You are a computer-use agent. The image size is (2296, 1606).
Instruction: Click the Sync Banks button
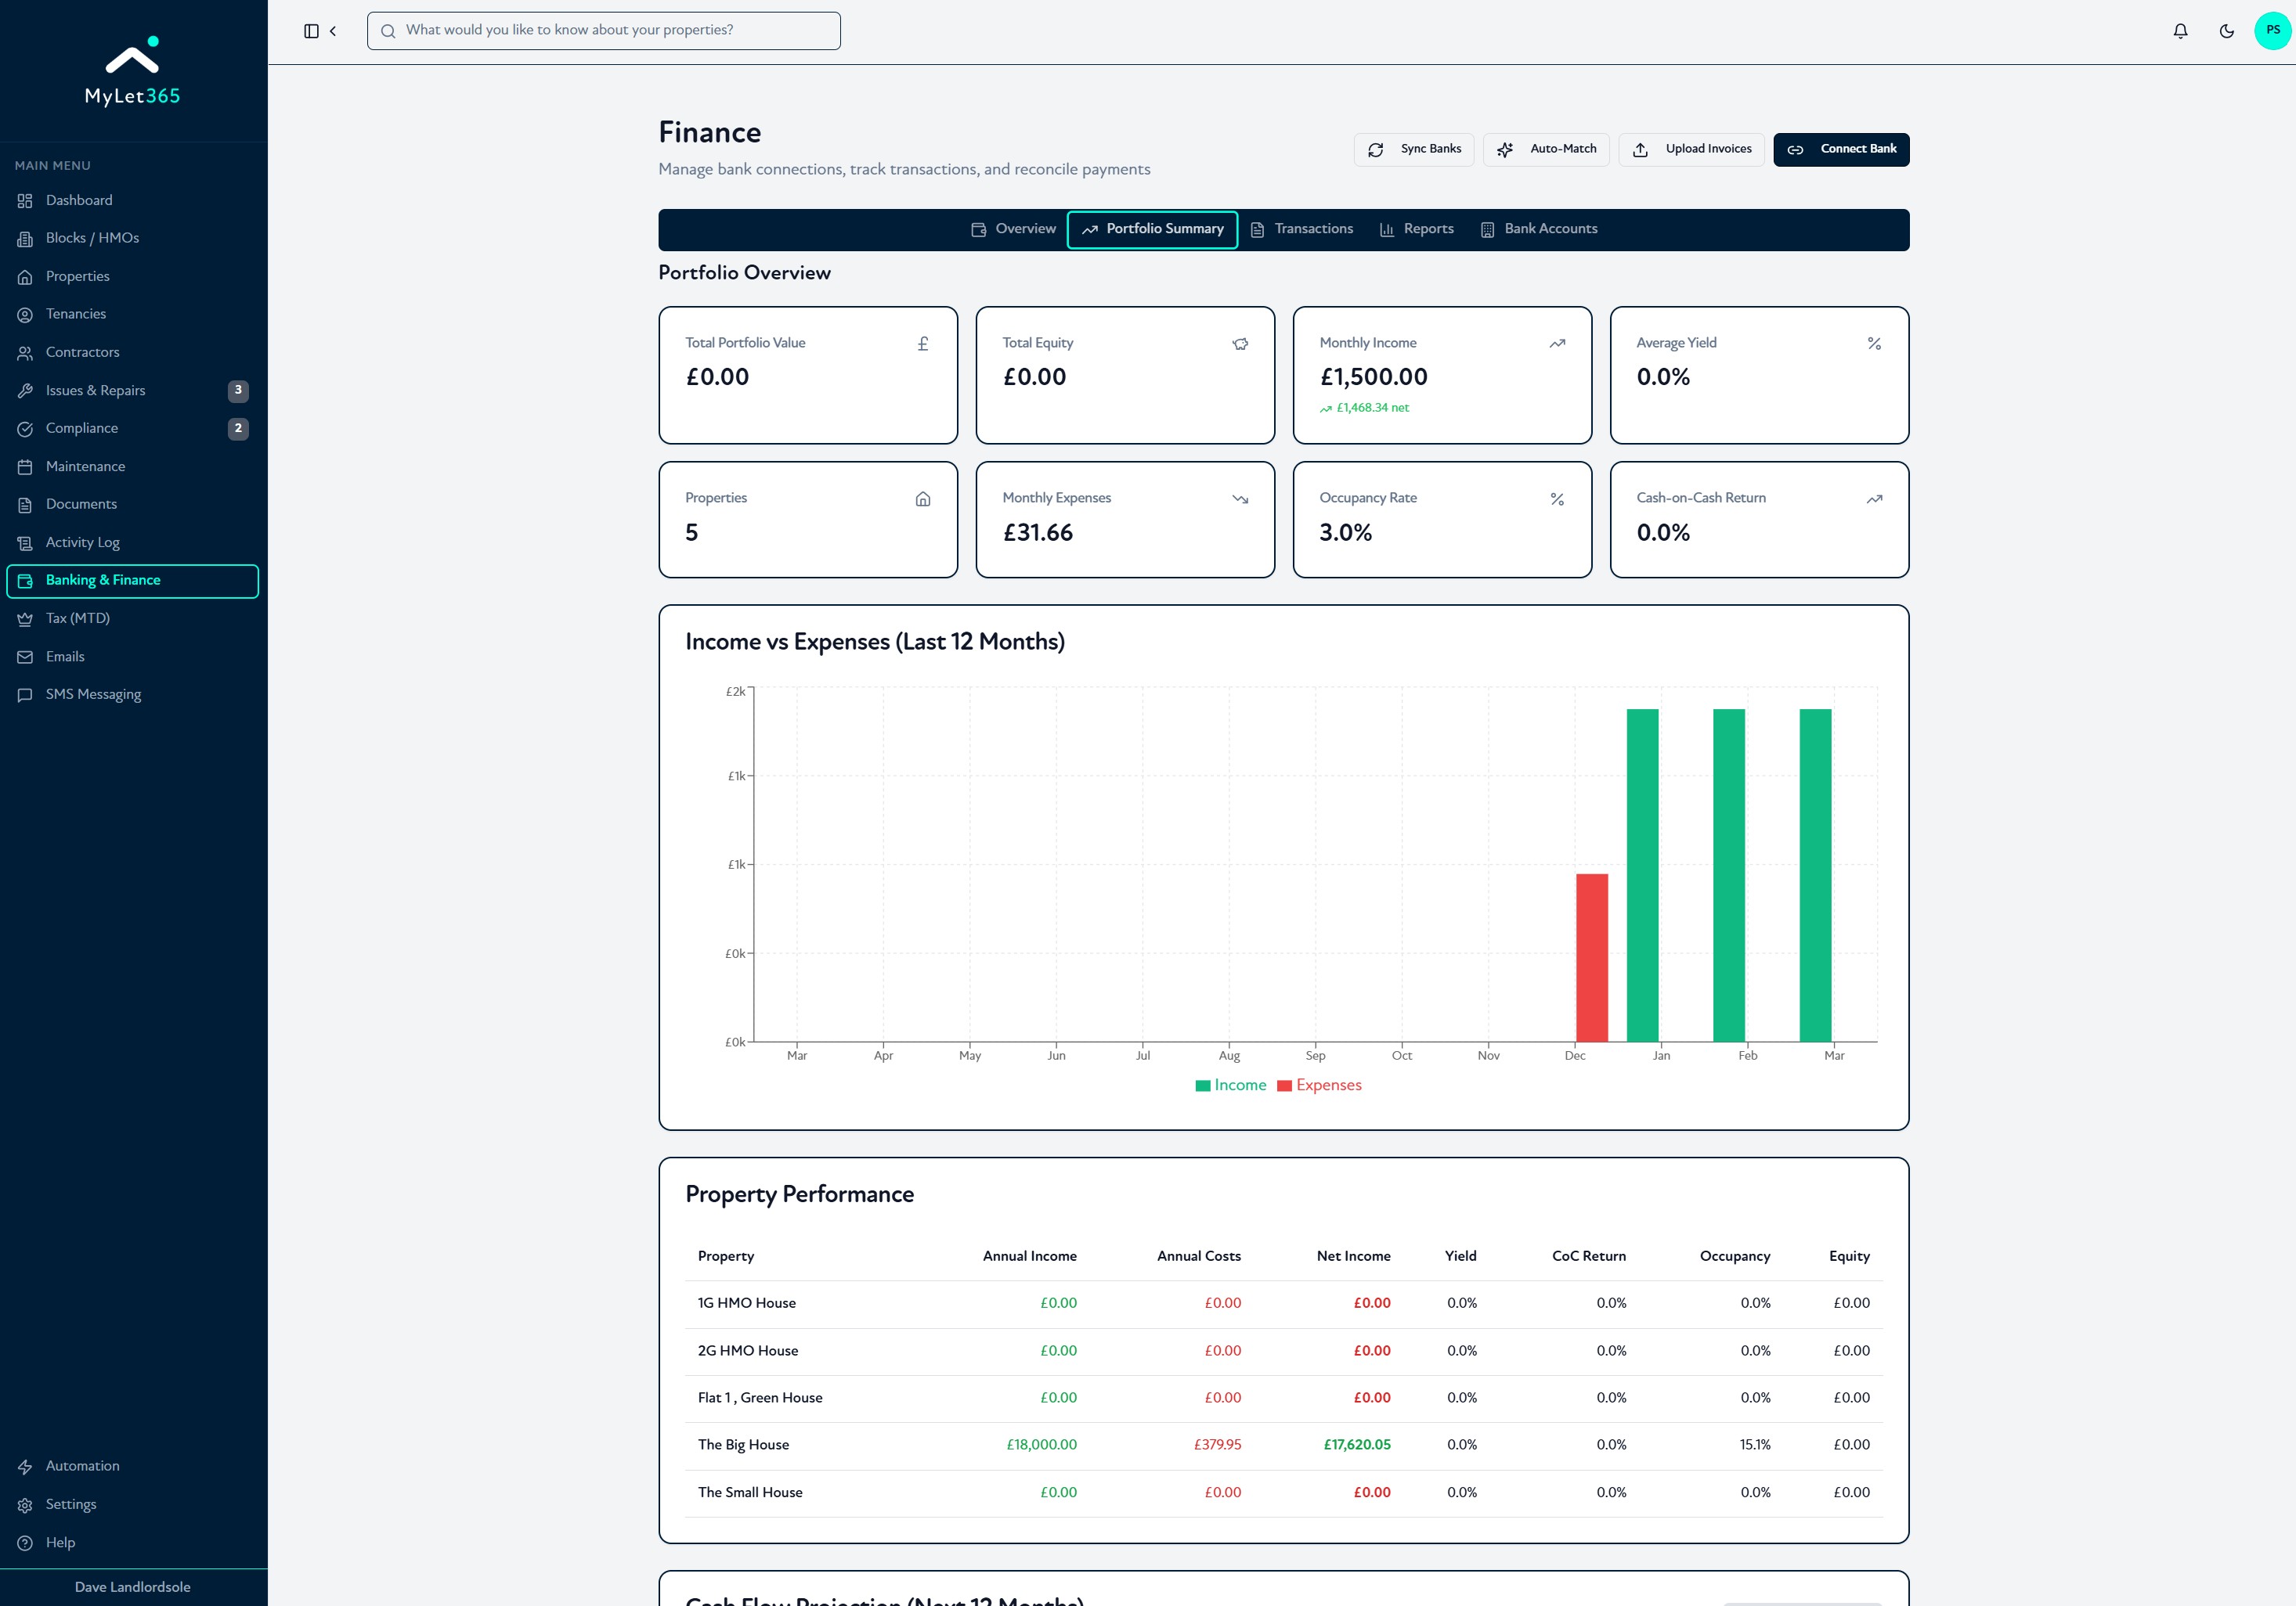(x=1413, y=150)
